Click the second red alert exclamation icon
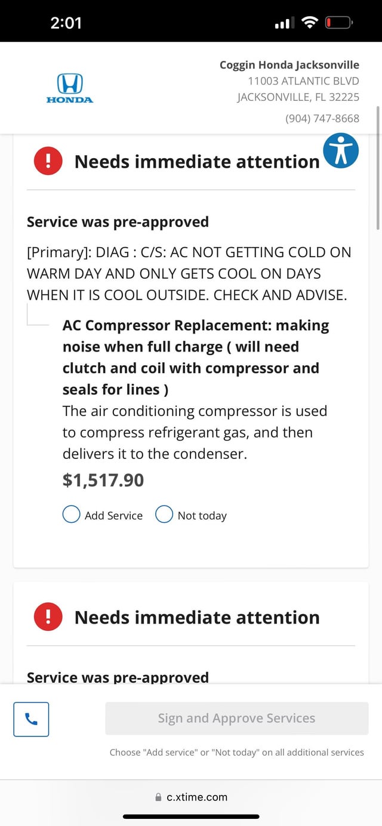 (48, 617)
